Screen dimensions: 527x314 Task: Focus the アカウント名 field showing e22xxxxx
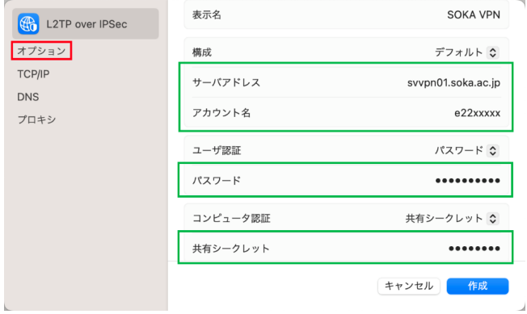[x=346, y=113]
